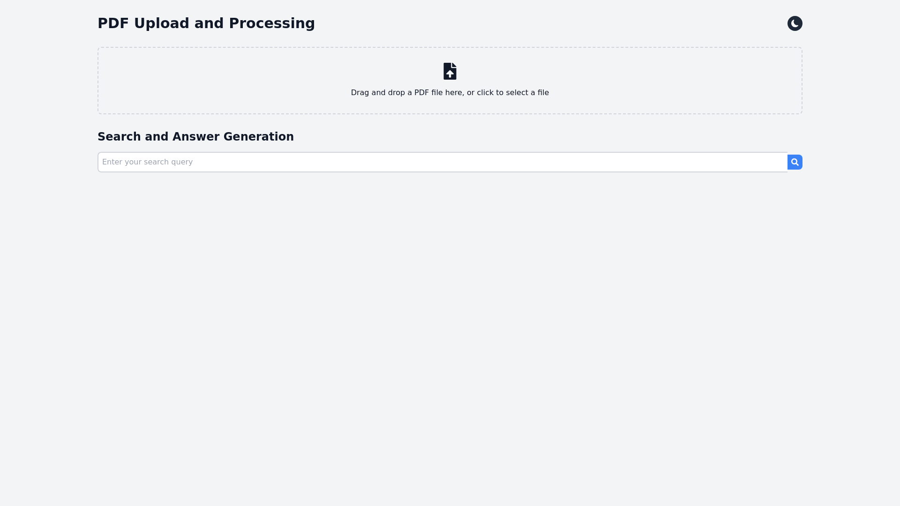Start a search using the blue button
The image size is (900, 506).
click(x=795, y=162)
